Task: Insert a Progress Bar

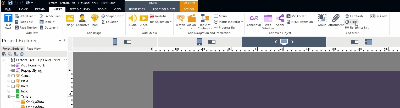Action: pyautogui.click(x=225, y=28)
